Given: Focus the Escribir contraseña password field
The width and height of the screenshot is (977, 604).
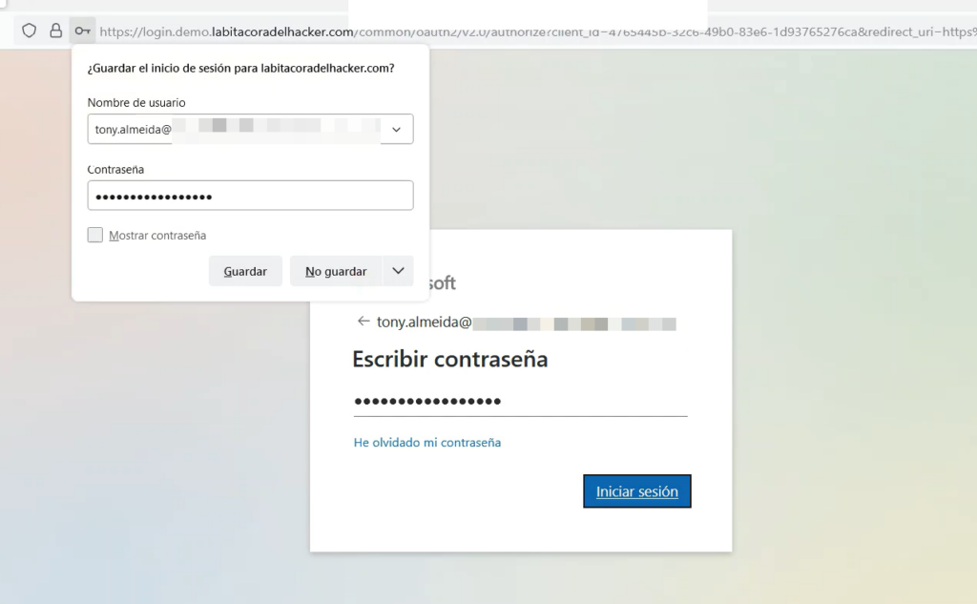Looking at the screenshot, I should point(520,402).
